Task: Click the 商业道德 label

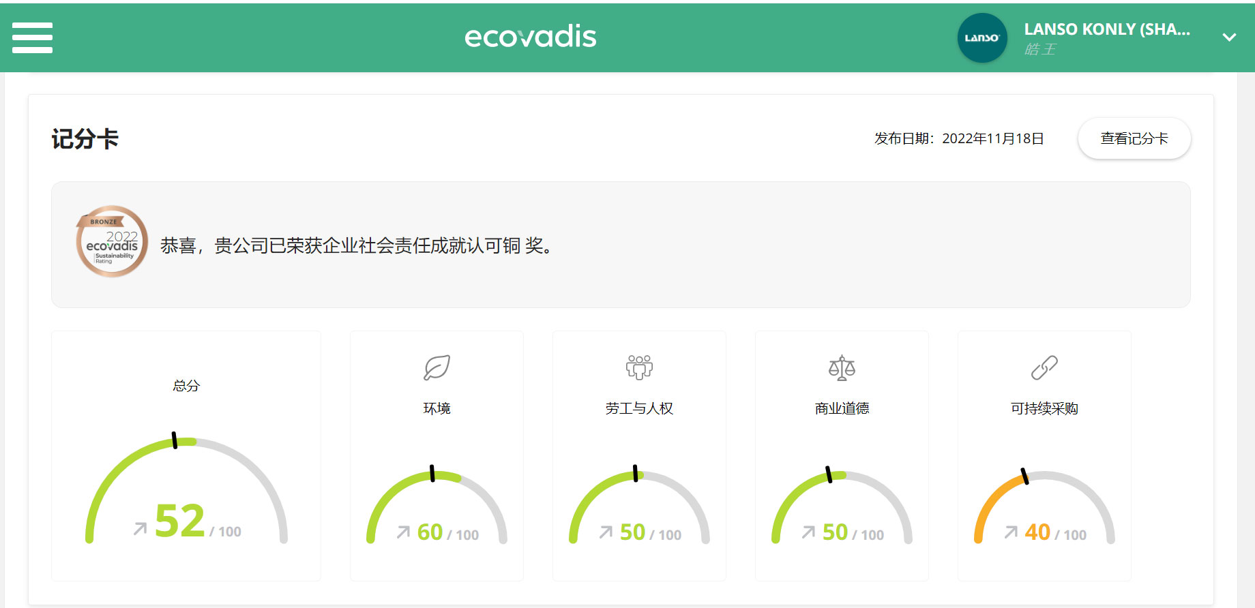Action: (x=842, y=408)
